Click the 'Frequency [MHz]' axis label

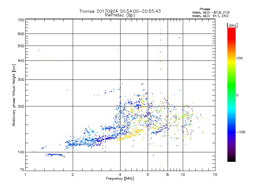[120, 179]
